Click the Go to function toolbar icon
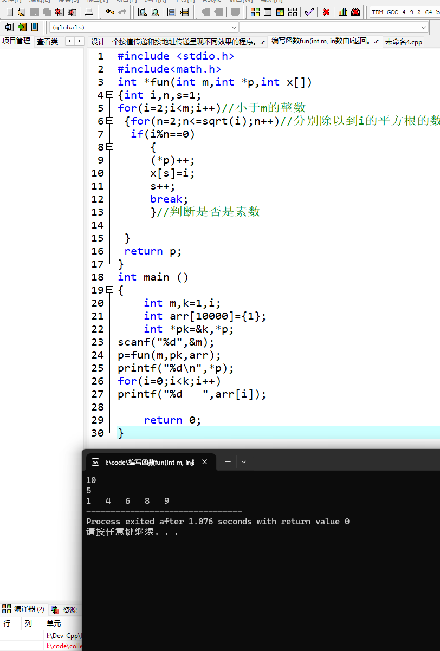440x651 pixels. point(172,12)
